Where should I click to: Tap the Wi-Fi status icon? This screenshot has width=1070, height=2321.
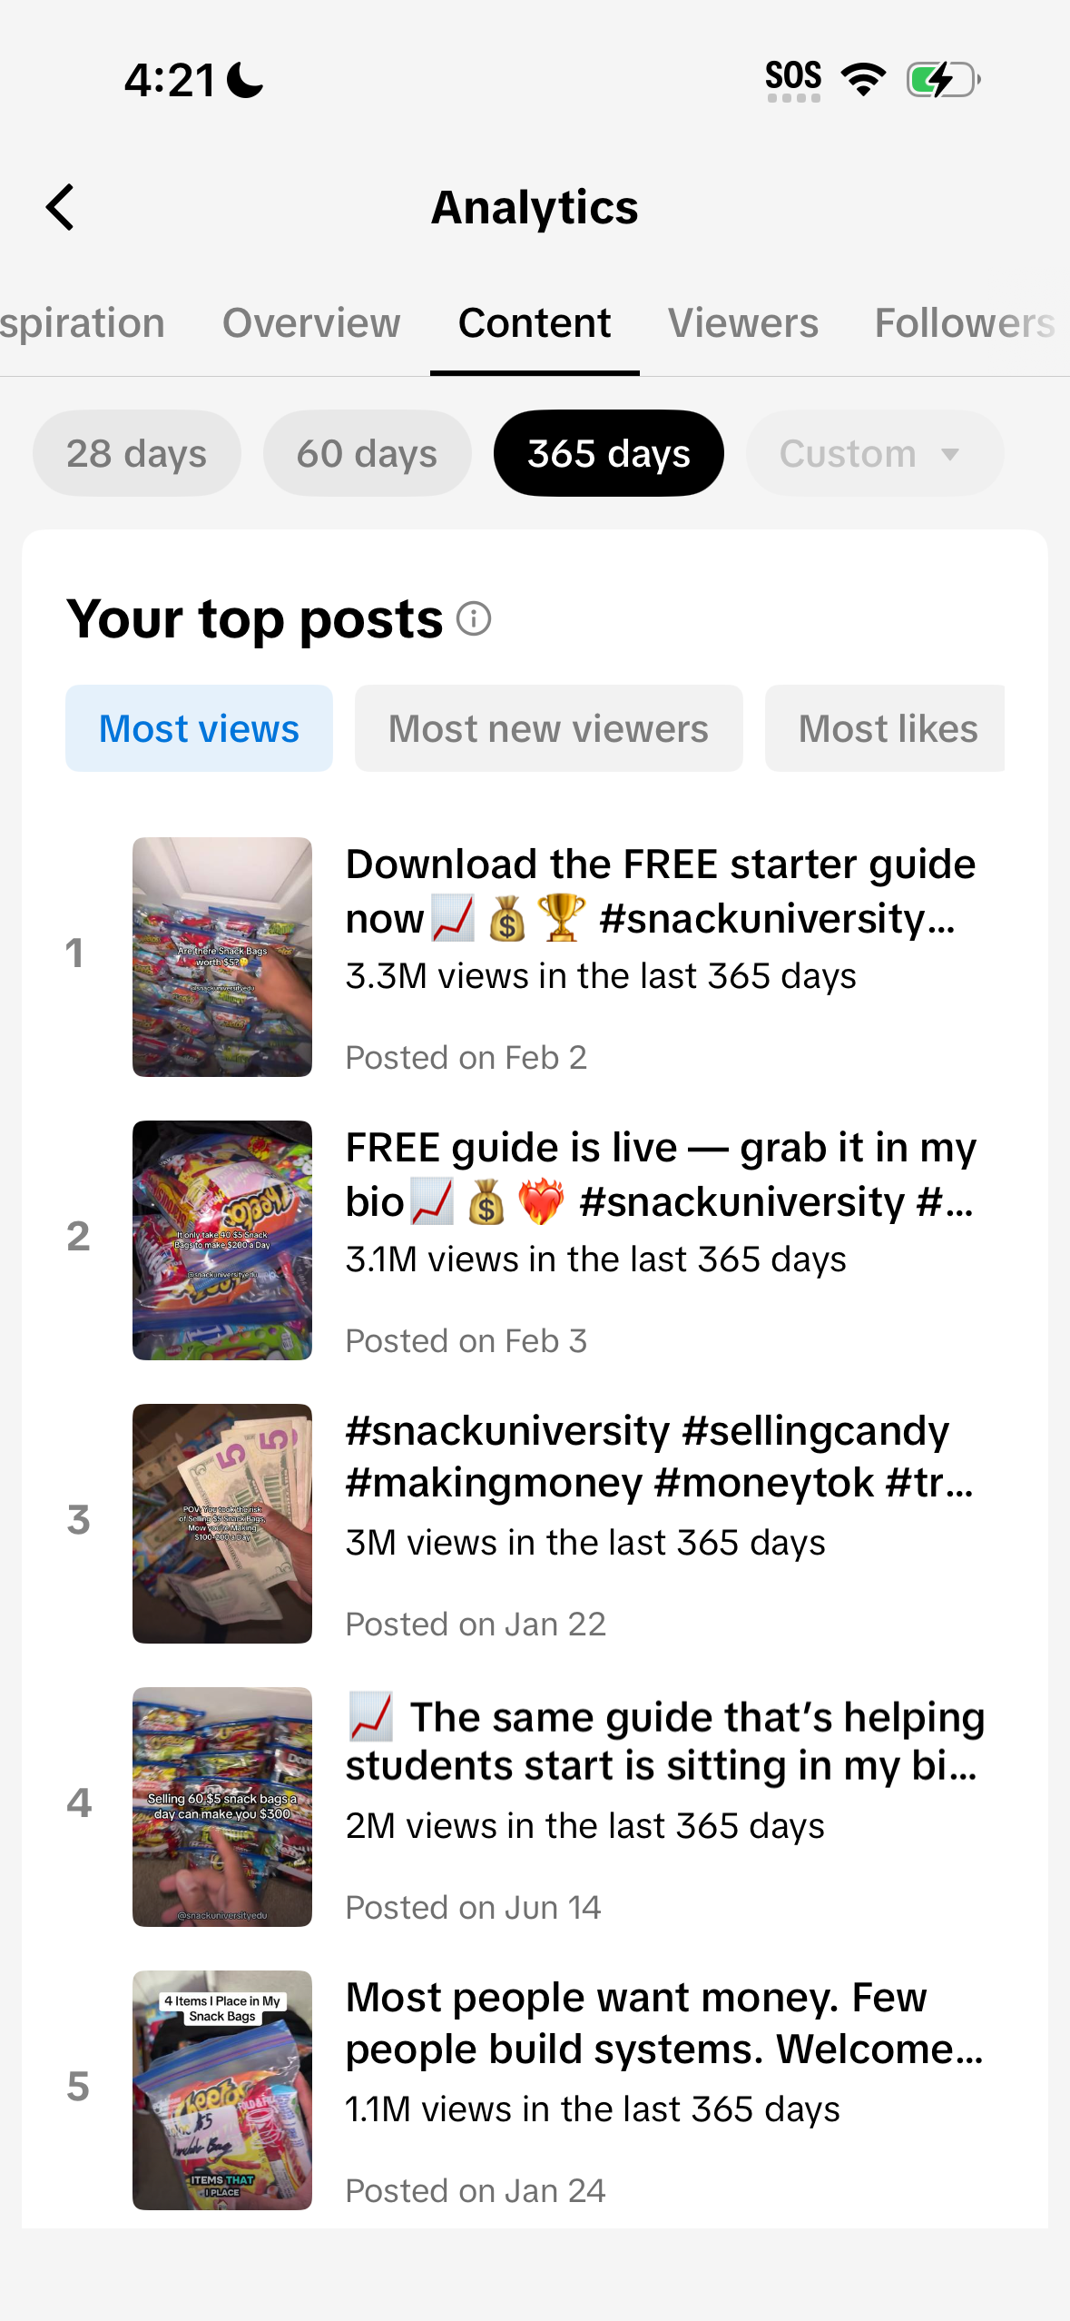(x=864, y=80)
